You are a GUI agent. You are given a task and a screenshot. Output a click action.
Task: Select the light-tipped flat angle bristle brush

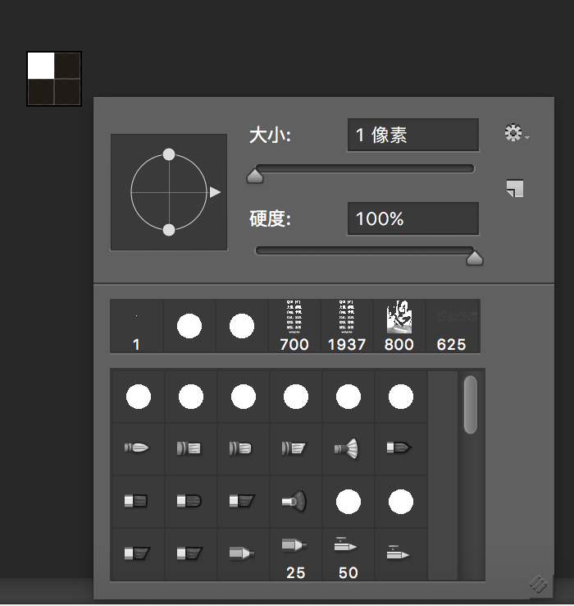pyautogui.click(x=296, y=448)
